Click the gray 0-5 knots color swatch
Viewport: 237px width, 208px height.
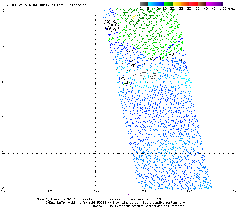143,4
